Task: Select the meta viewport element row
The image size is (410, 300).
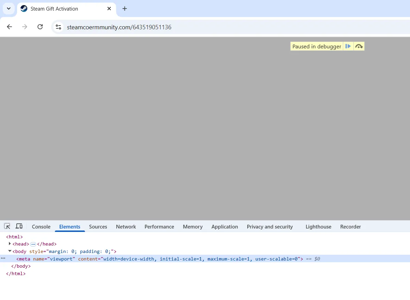Action: pyautogui.click(x=205, y=259)
